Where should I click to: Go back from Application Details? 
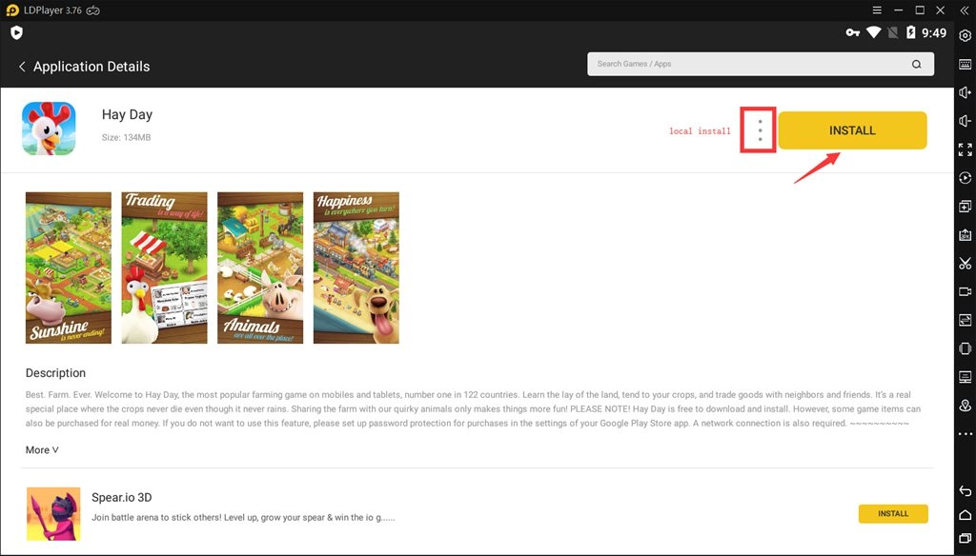pyautogui.click(x=22, y=67)
